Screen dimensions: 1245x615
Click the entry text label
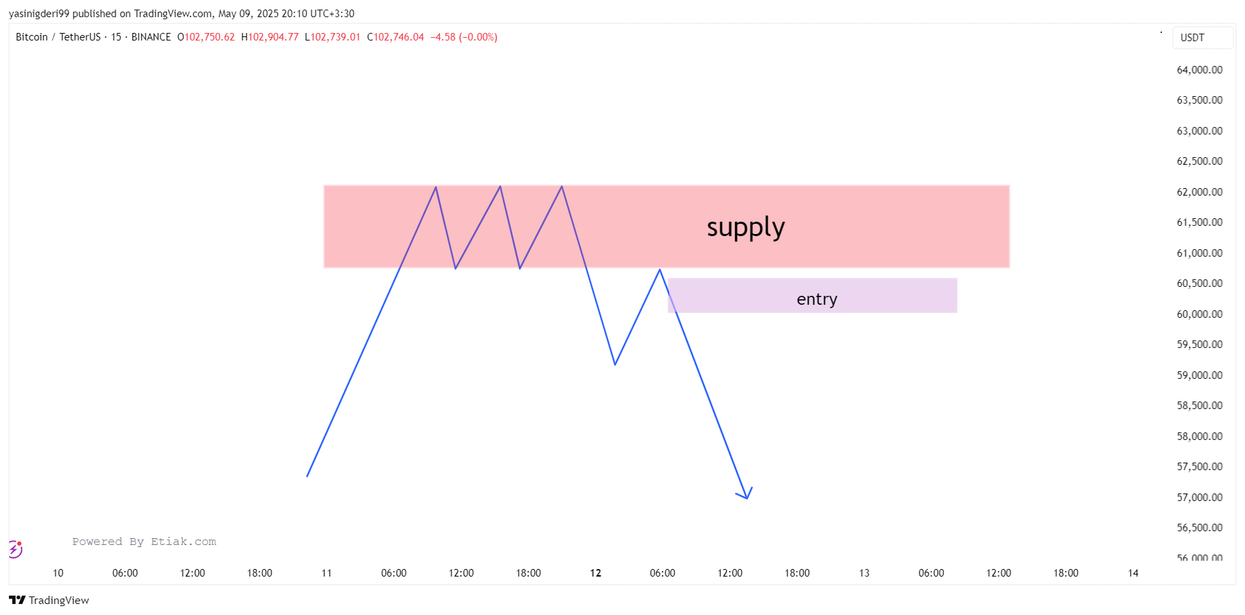coord(817,299)
